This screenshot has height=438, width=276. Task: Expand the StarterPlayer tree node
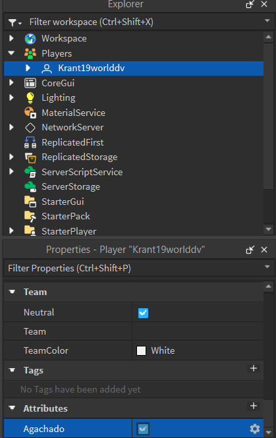click(x=11, y=231)
